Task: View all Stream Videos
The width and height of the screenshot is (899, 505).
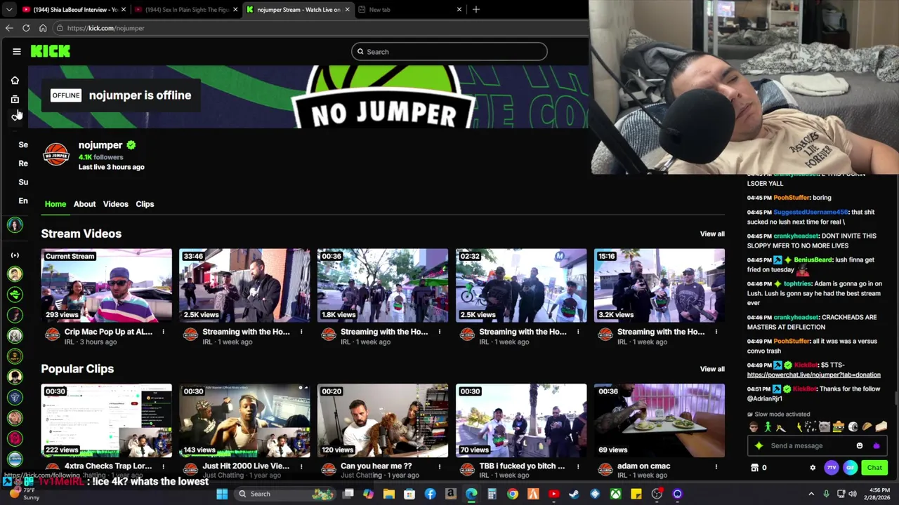Action: click(x=712, y=234)
